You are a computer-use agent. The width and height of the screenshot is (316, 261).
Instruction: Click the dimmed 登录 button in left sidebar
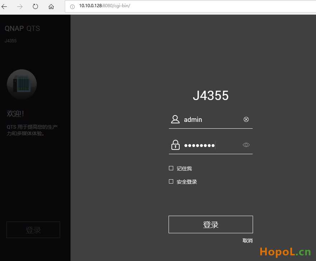(x=33, y=230)
